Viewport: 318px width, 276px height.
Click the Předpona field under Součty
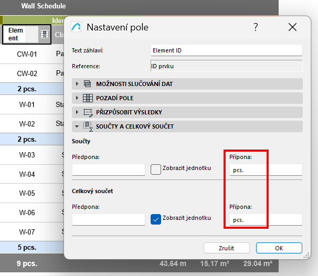(x=109, y=169)
